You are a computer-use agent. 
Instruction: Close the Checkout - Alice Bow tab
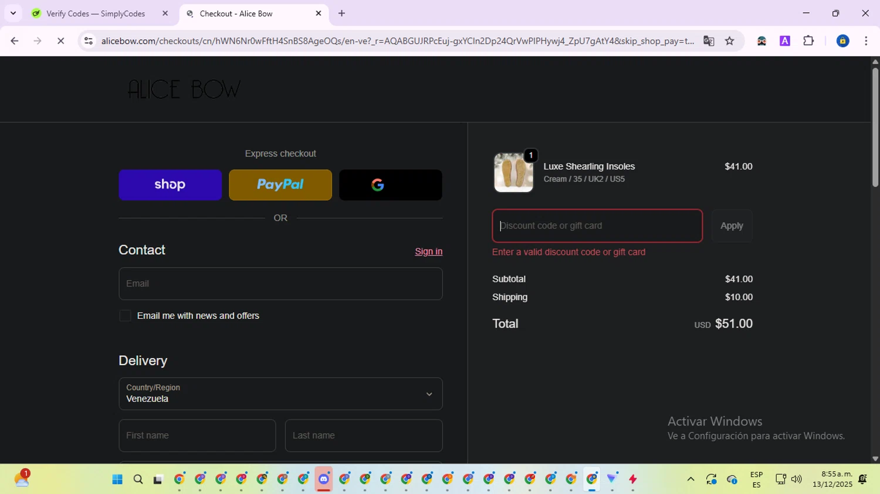click(319, 13)
